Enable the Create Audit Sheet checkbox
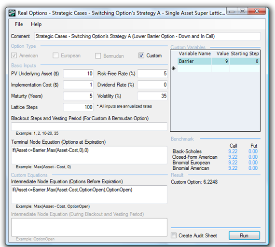Image resolution: width=275 pixels, height=247 pixels. click(x=174, y=235)
